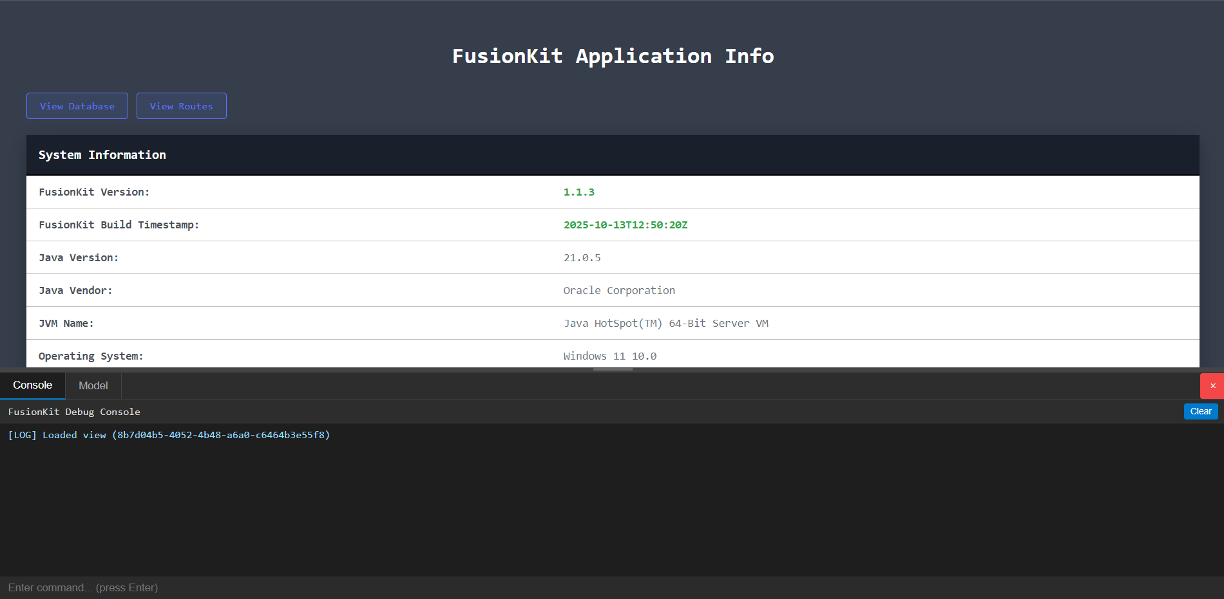Image resolution: width=1224 pixels, height=599 pixels.
Task: Click the System Information section header
Action: [x=613, y=155]
